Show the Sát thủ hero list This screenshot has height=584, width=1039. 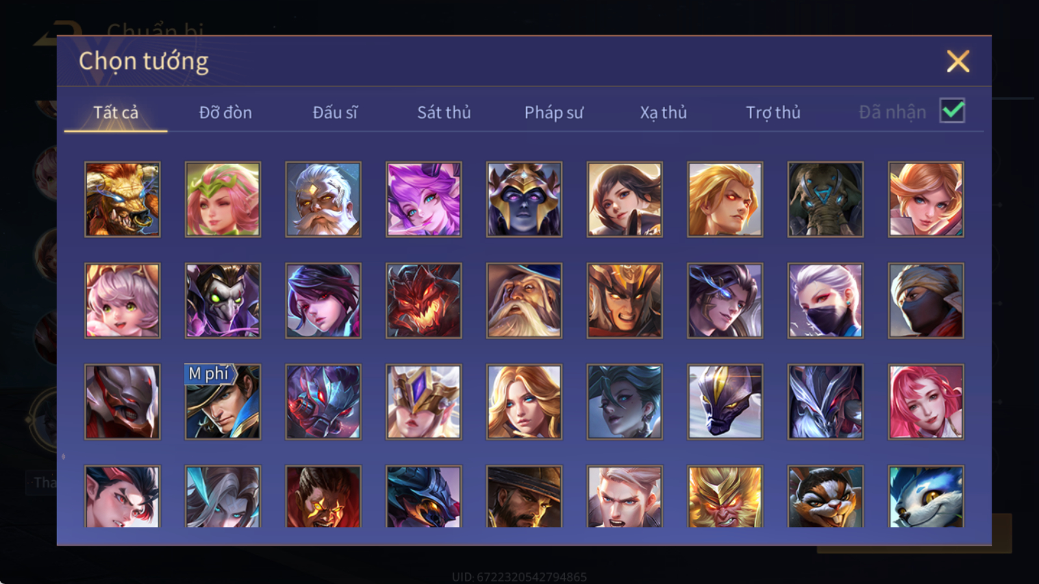point(444,112)
